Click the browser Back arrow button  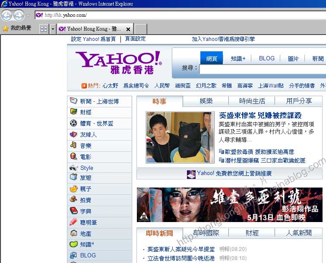point(6,16)
